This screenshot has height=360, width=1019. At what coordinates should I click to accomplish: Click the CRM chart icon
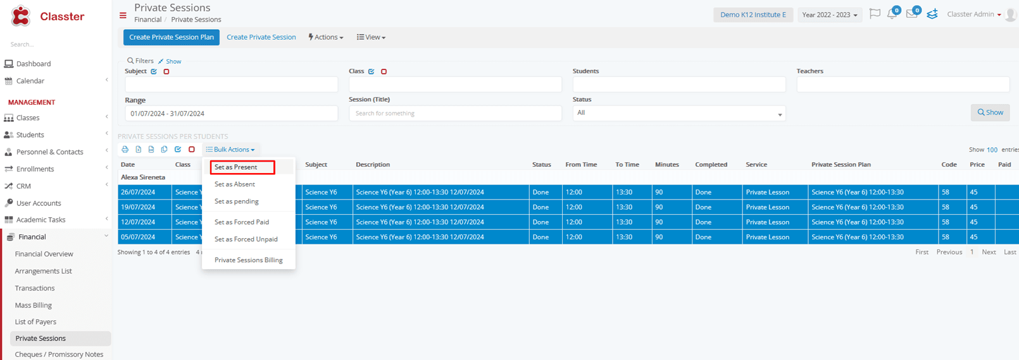coord(9,186)
